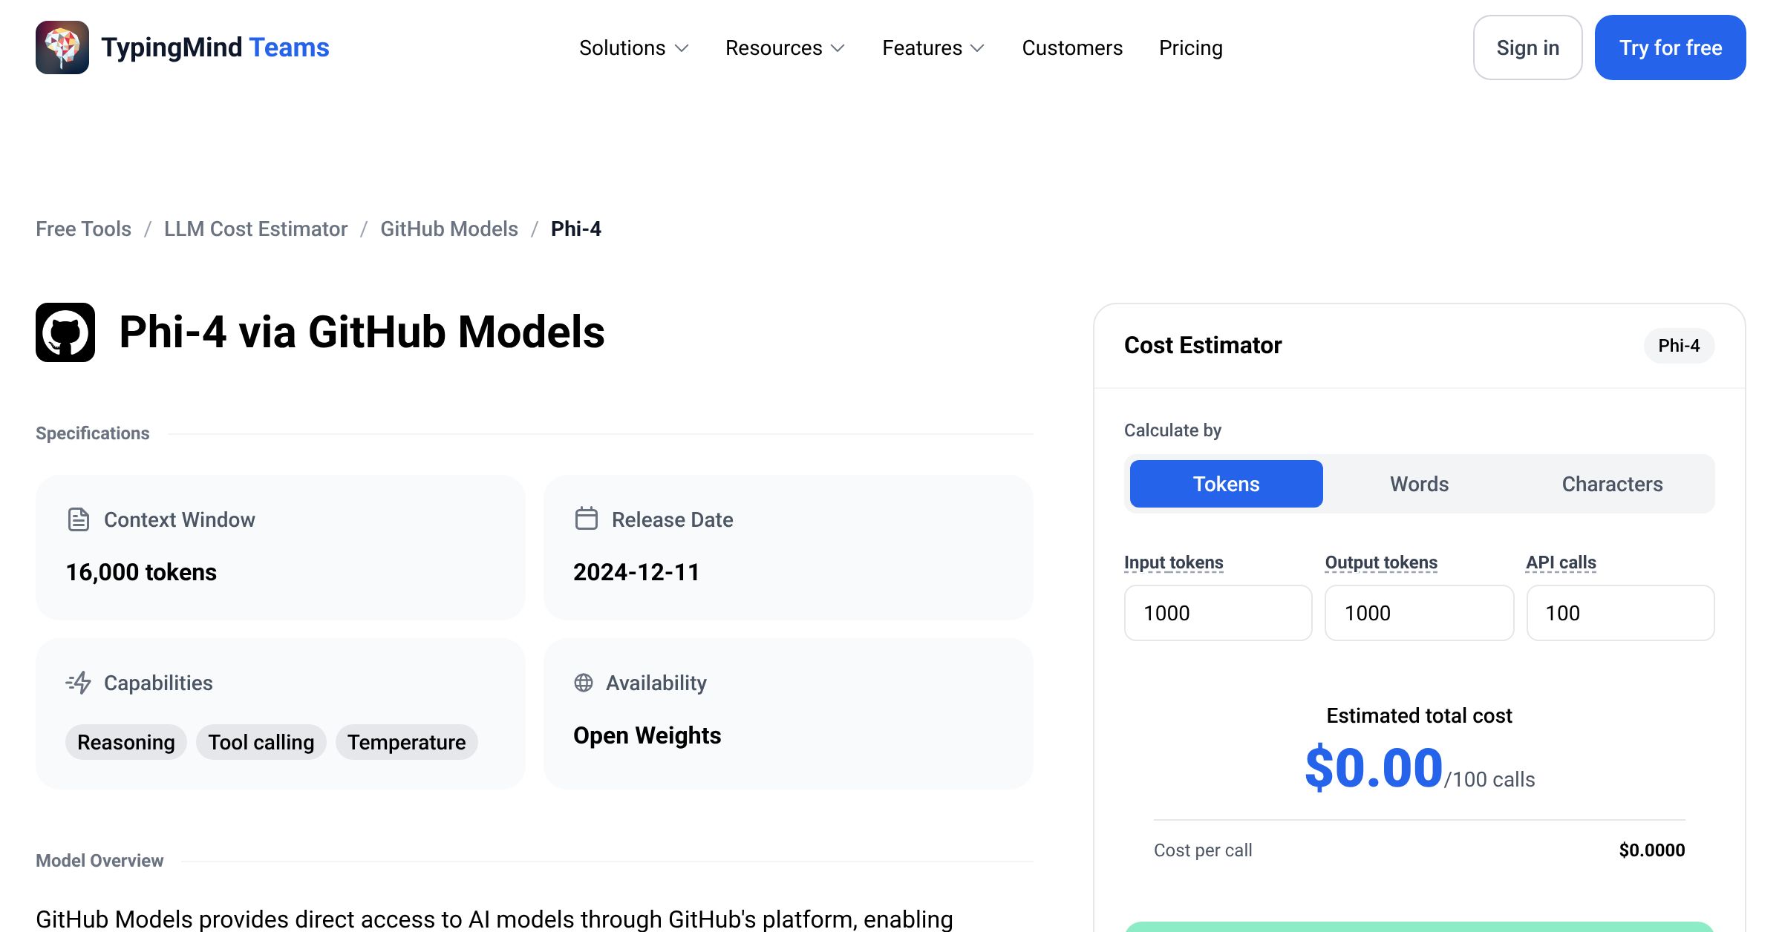Click the Capabilities lightning bolt icon
The width and height of the screenshot is (1782, 932).
click(x=79, y=683)
